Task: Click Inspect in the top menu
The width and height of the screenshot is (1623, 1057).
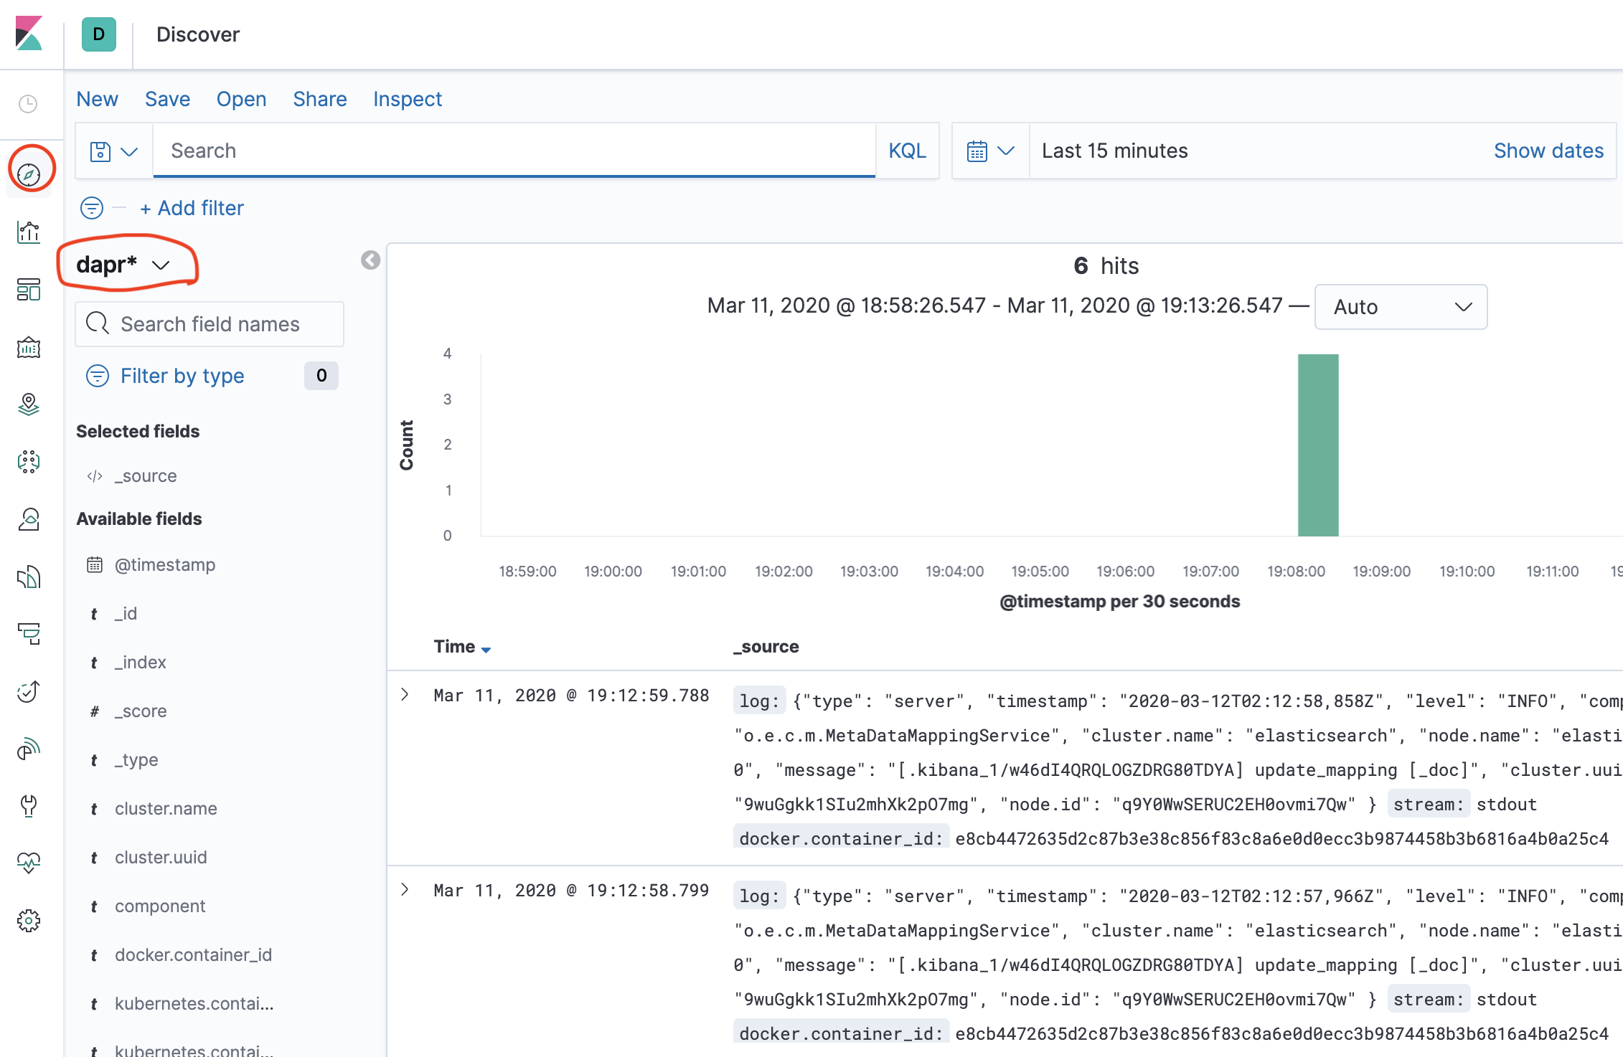Action: click(x=407, y=99)
